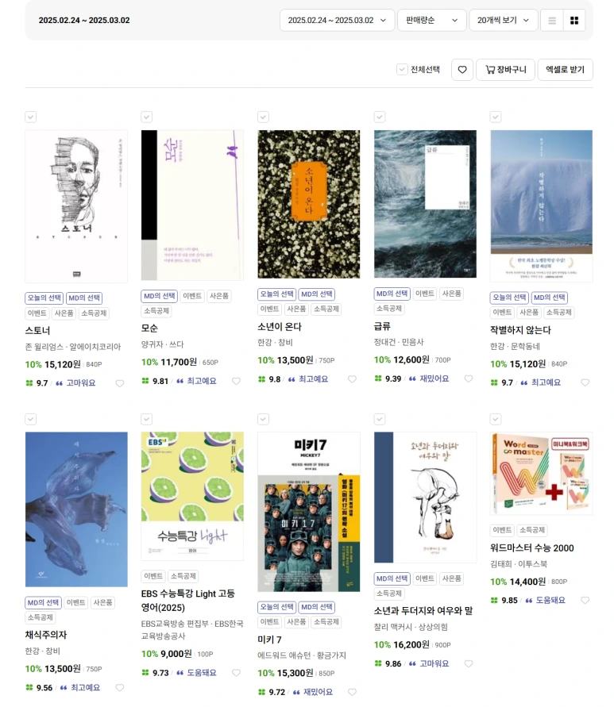Viewport: 614px width, 707px height.
Task: Heart the 워드마스터 수능 2000 book
Action: 585,600
